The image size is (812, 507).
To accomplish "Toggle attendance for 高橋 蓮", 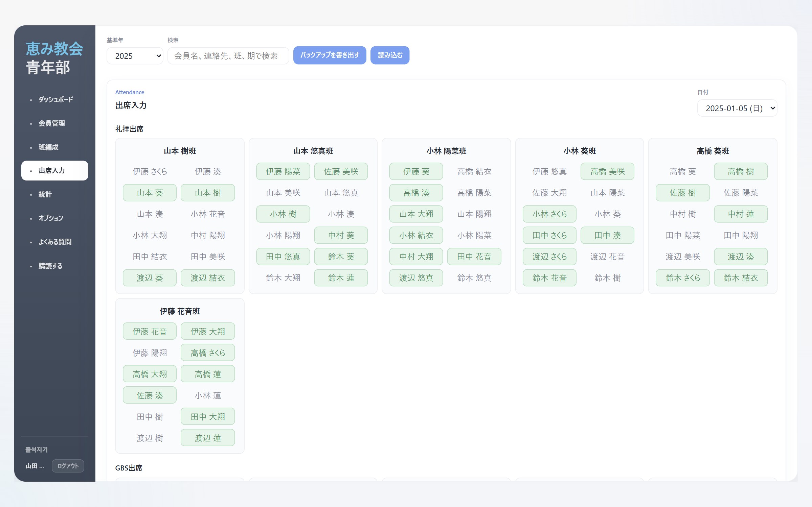I will coord(208,374).
